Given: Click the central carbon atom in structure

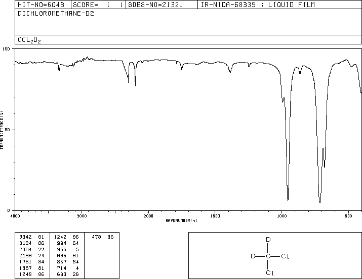Looking at the screenshot, I should [268, 256].
